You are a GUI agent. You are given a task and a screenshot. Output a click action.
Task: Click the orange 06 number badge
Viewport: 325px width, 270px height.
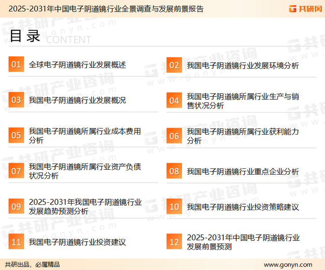174,136
